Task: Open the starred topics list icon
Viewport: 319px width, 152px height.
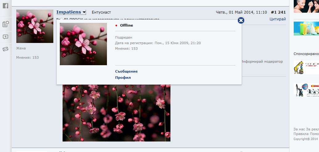Action: [5, 24]
